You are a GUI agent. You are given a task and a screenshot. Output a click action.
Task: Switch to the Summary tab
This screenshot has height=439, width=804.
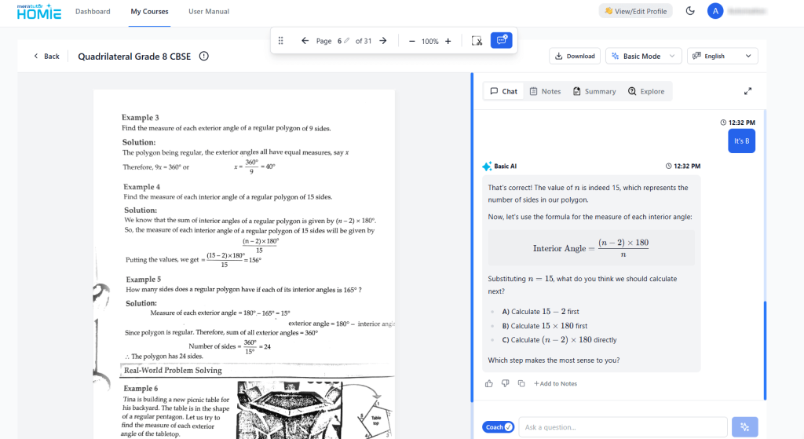click(594, 91)
